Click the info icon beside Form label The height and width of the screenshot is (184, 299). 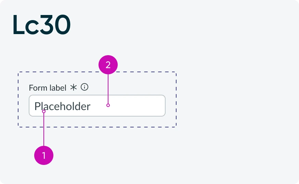[x=84, y=87]
